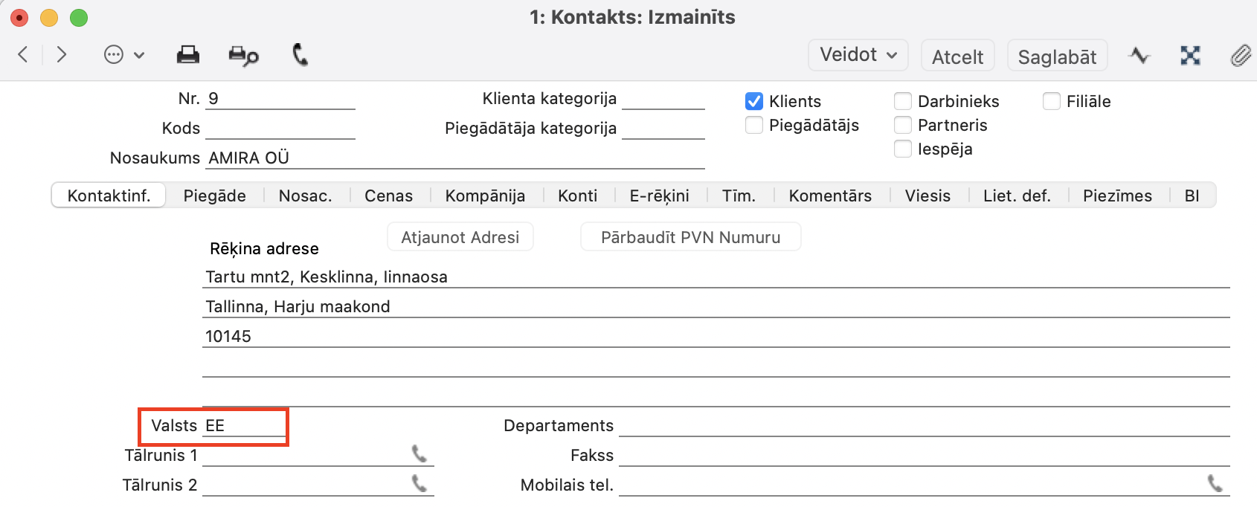Viewport: 1257px width, 507px height.
Task: Open the E-rēķini tab
Action: [x=659, y=196]
